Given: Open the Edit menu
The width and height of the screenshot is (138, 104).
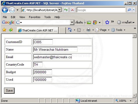Looking at the screenshot, I should tap(13, 17).
